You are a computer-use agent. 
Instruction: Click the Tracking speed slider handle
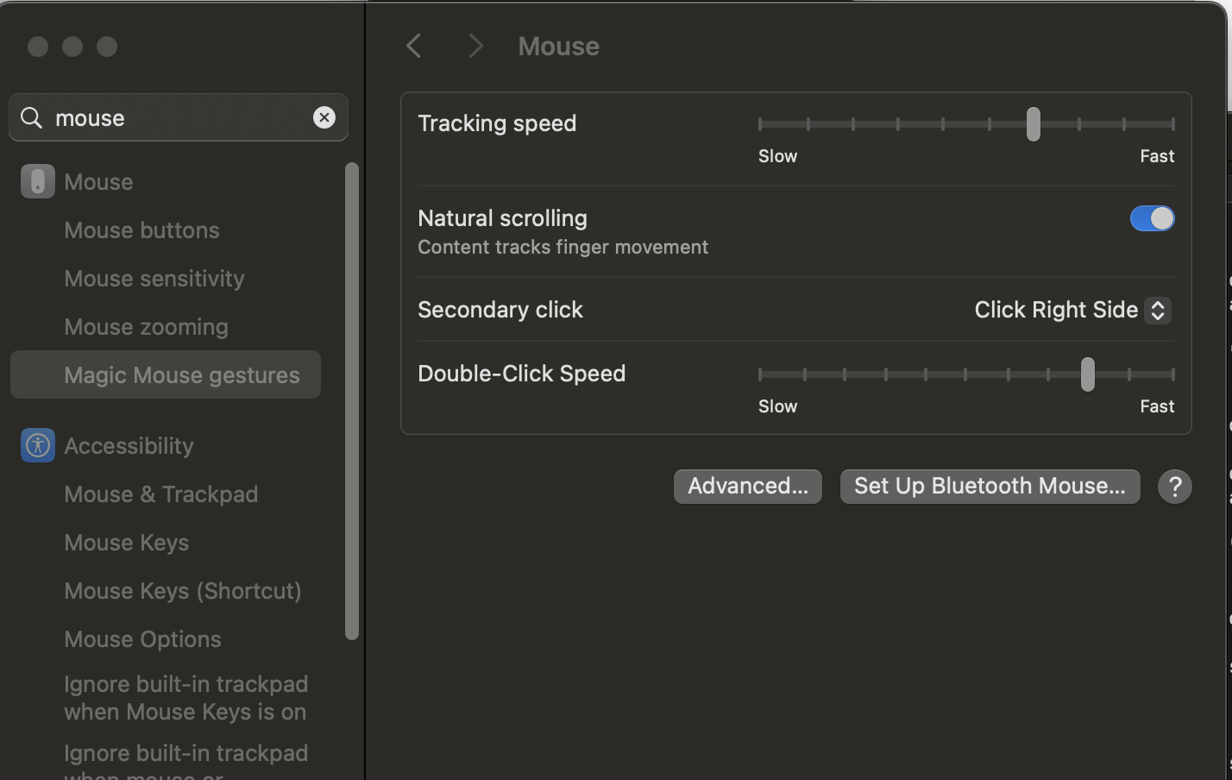1033,124
